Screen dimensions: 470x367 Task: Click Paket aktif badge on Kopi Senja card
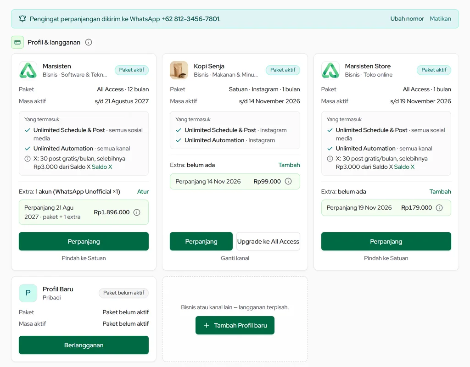(x=283, y=70)
